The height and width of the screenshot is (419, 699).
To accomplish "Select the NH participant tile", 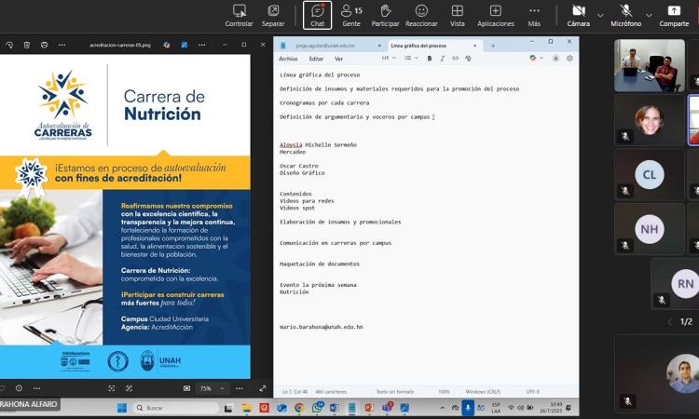I will [x=649, y=229].
